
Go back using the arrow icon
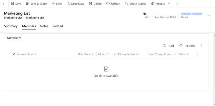click(4, 4)
